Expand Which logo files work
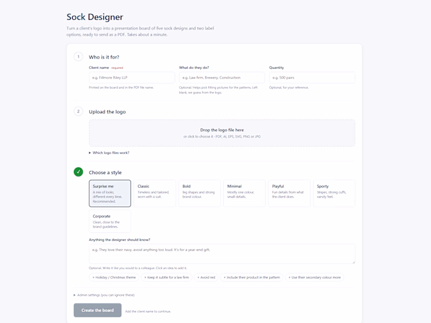 109,153
